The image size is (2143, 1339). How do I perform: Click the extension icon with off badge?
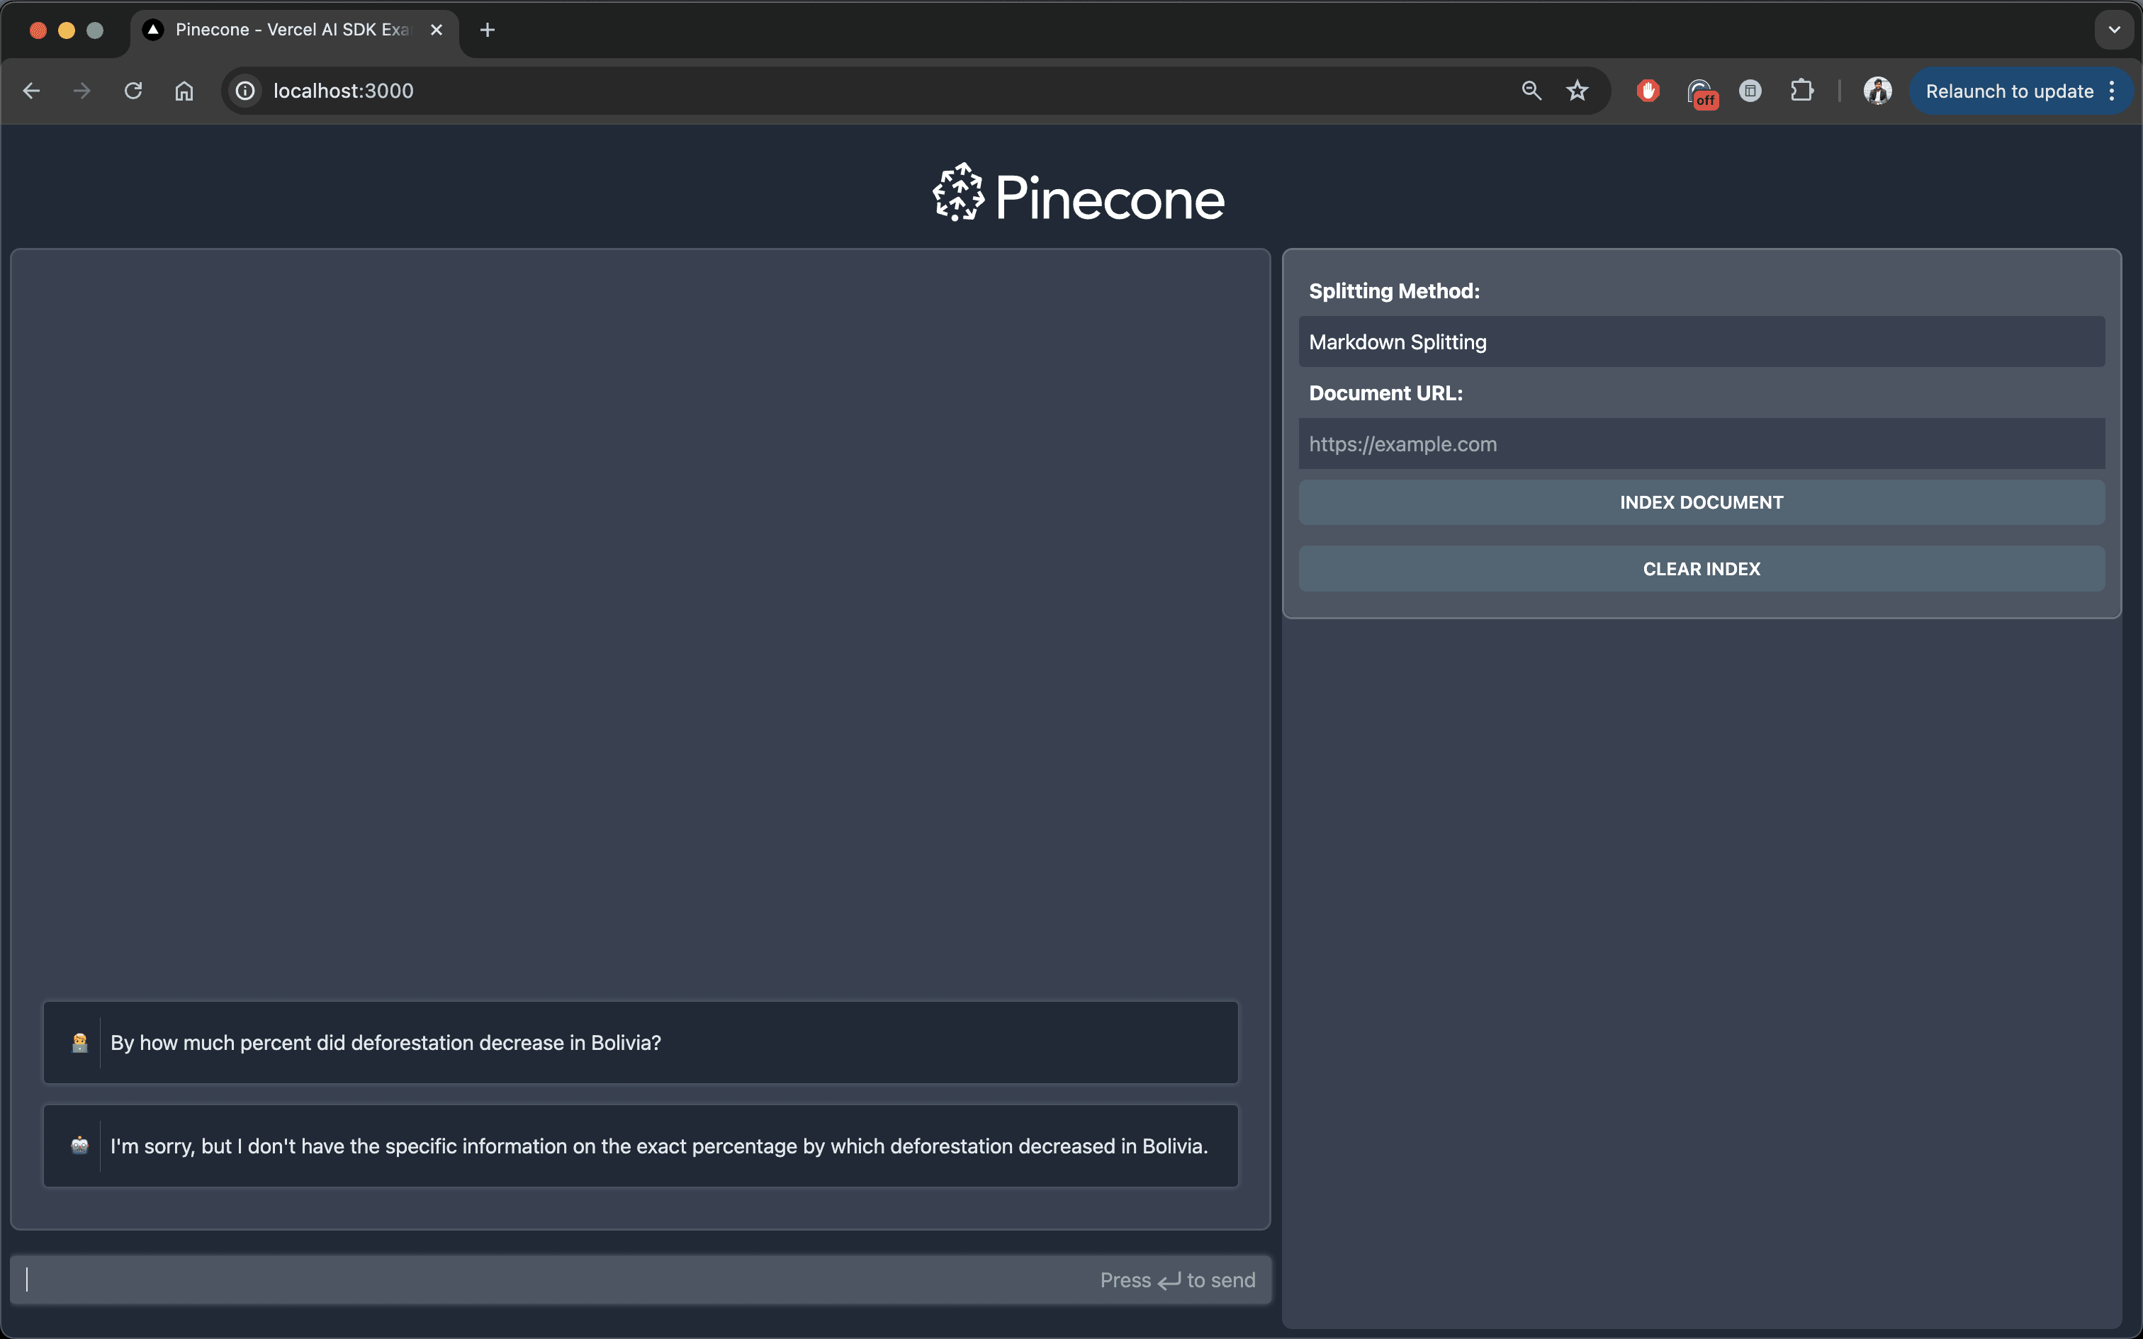pos(1700,92)
